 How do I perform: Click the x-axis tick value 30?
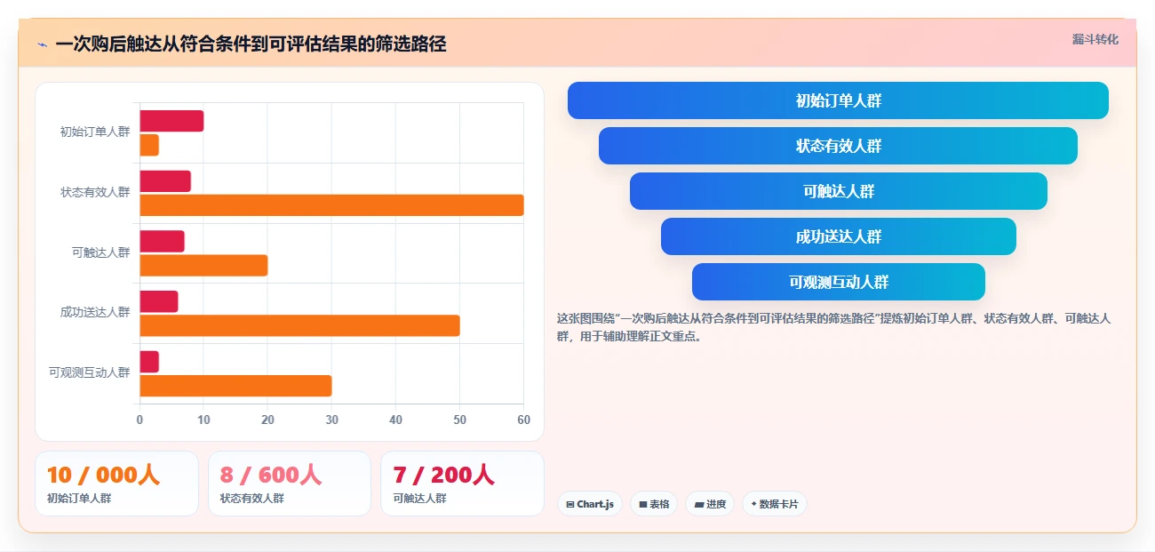331,420
